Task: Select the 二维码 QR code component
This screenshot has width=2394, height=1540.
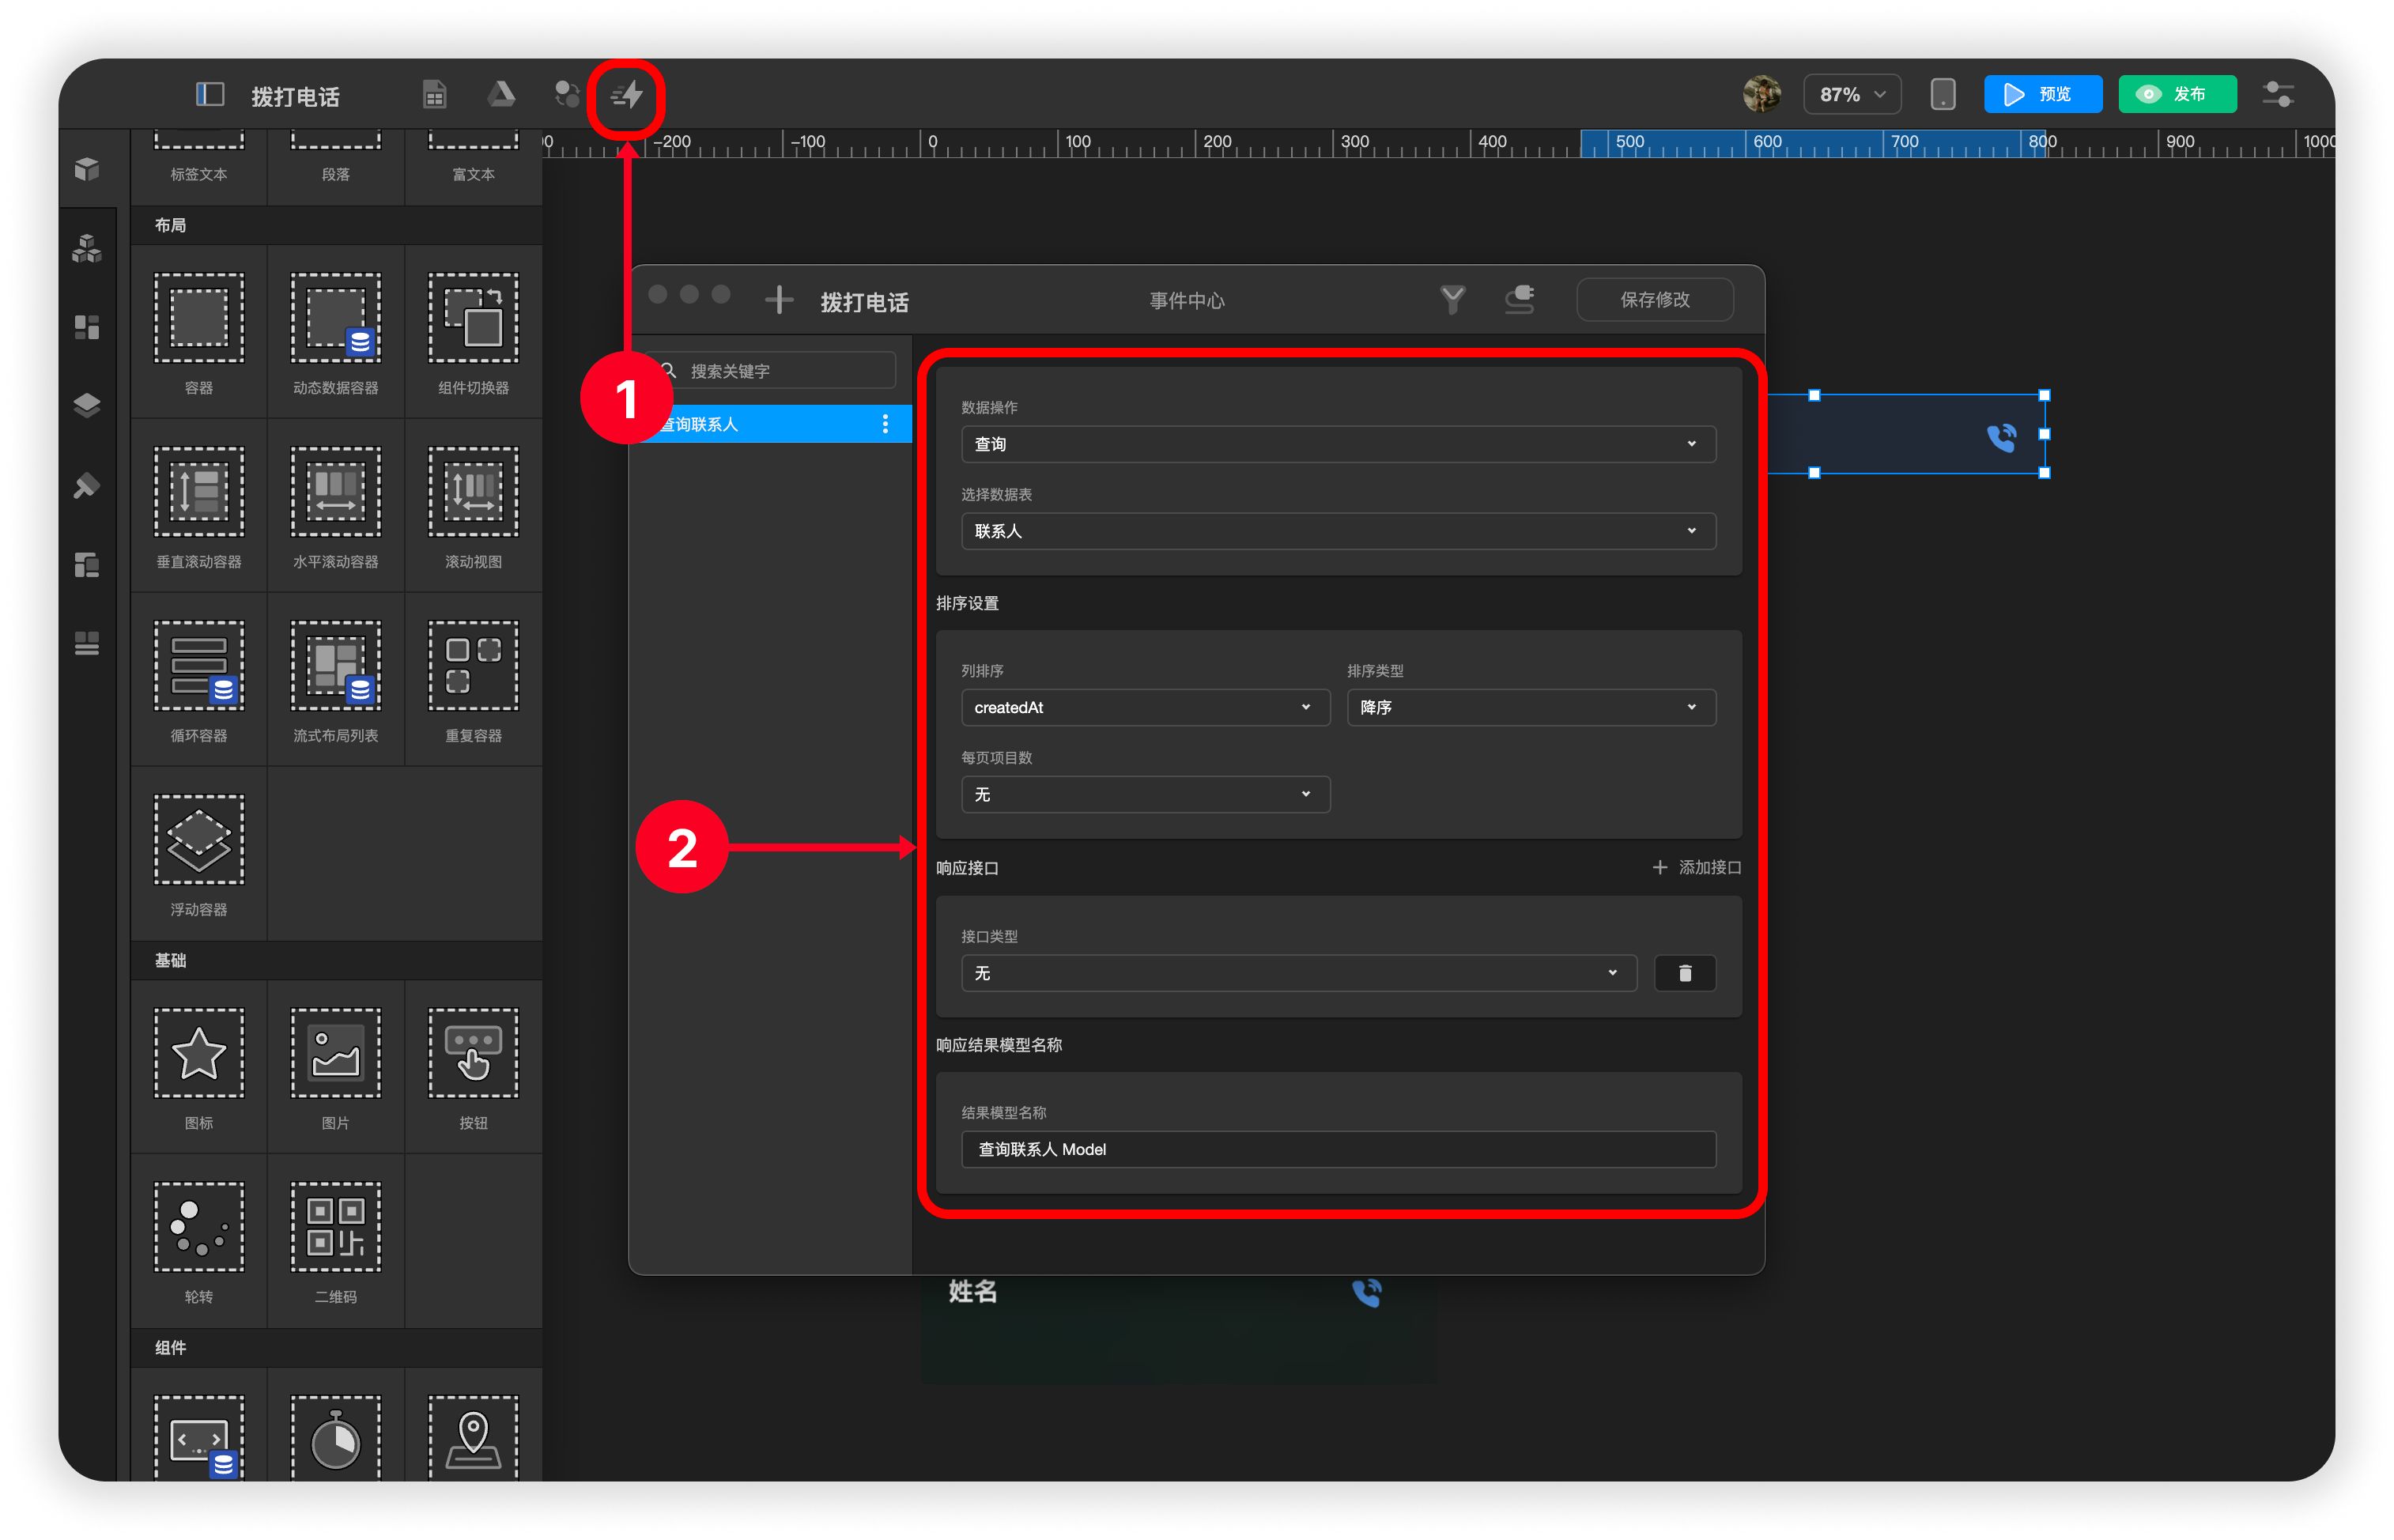Action: click(x=336, y=1241)
